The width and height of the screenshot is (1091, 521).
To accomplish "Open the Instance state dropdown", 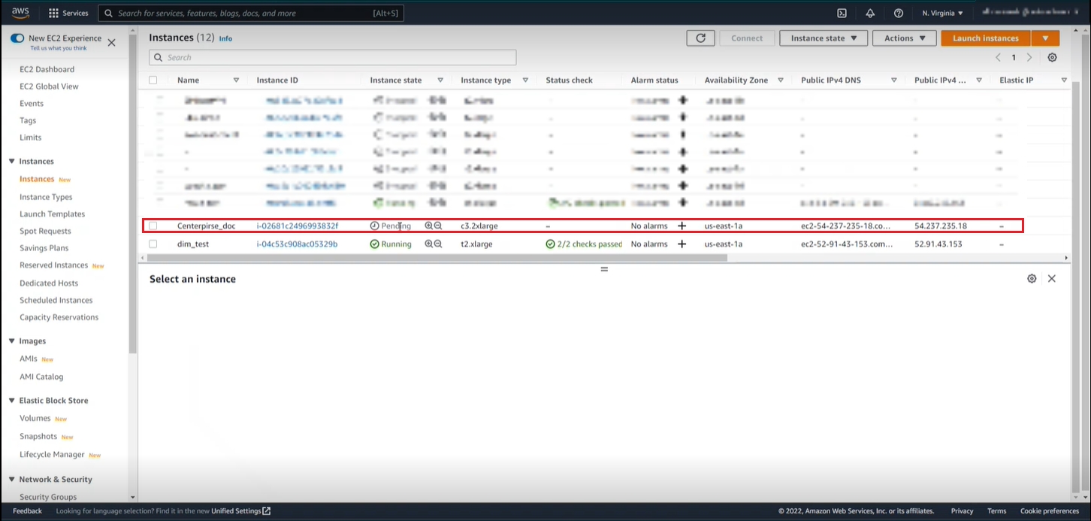I will pyautogui.click(x=824, y=38).
